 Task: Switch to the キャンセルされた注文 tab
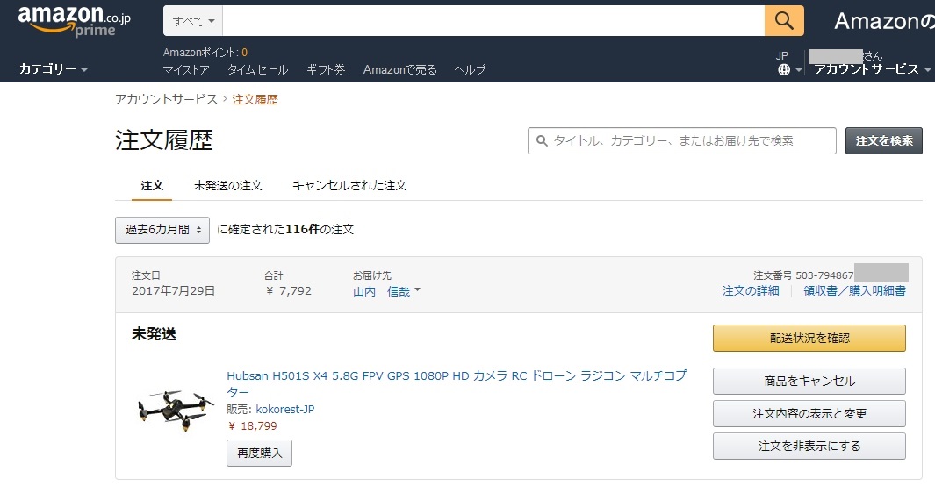349,186
